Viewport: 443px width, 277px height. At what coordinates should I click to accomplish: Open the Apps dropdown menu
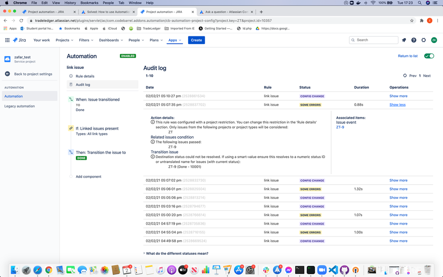(x=174, y=40)
